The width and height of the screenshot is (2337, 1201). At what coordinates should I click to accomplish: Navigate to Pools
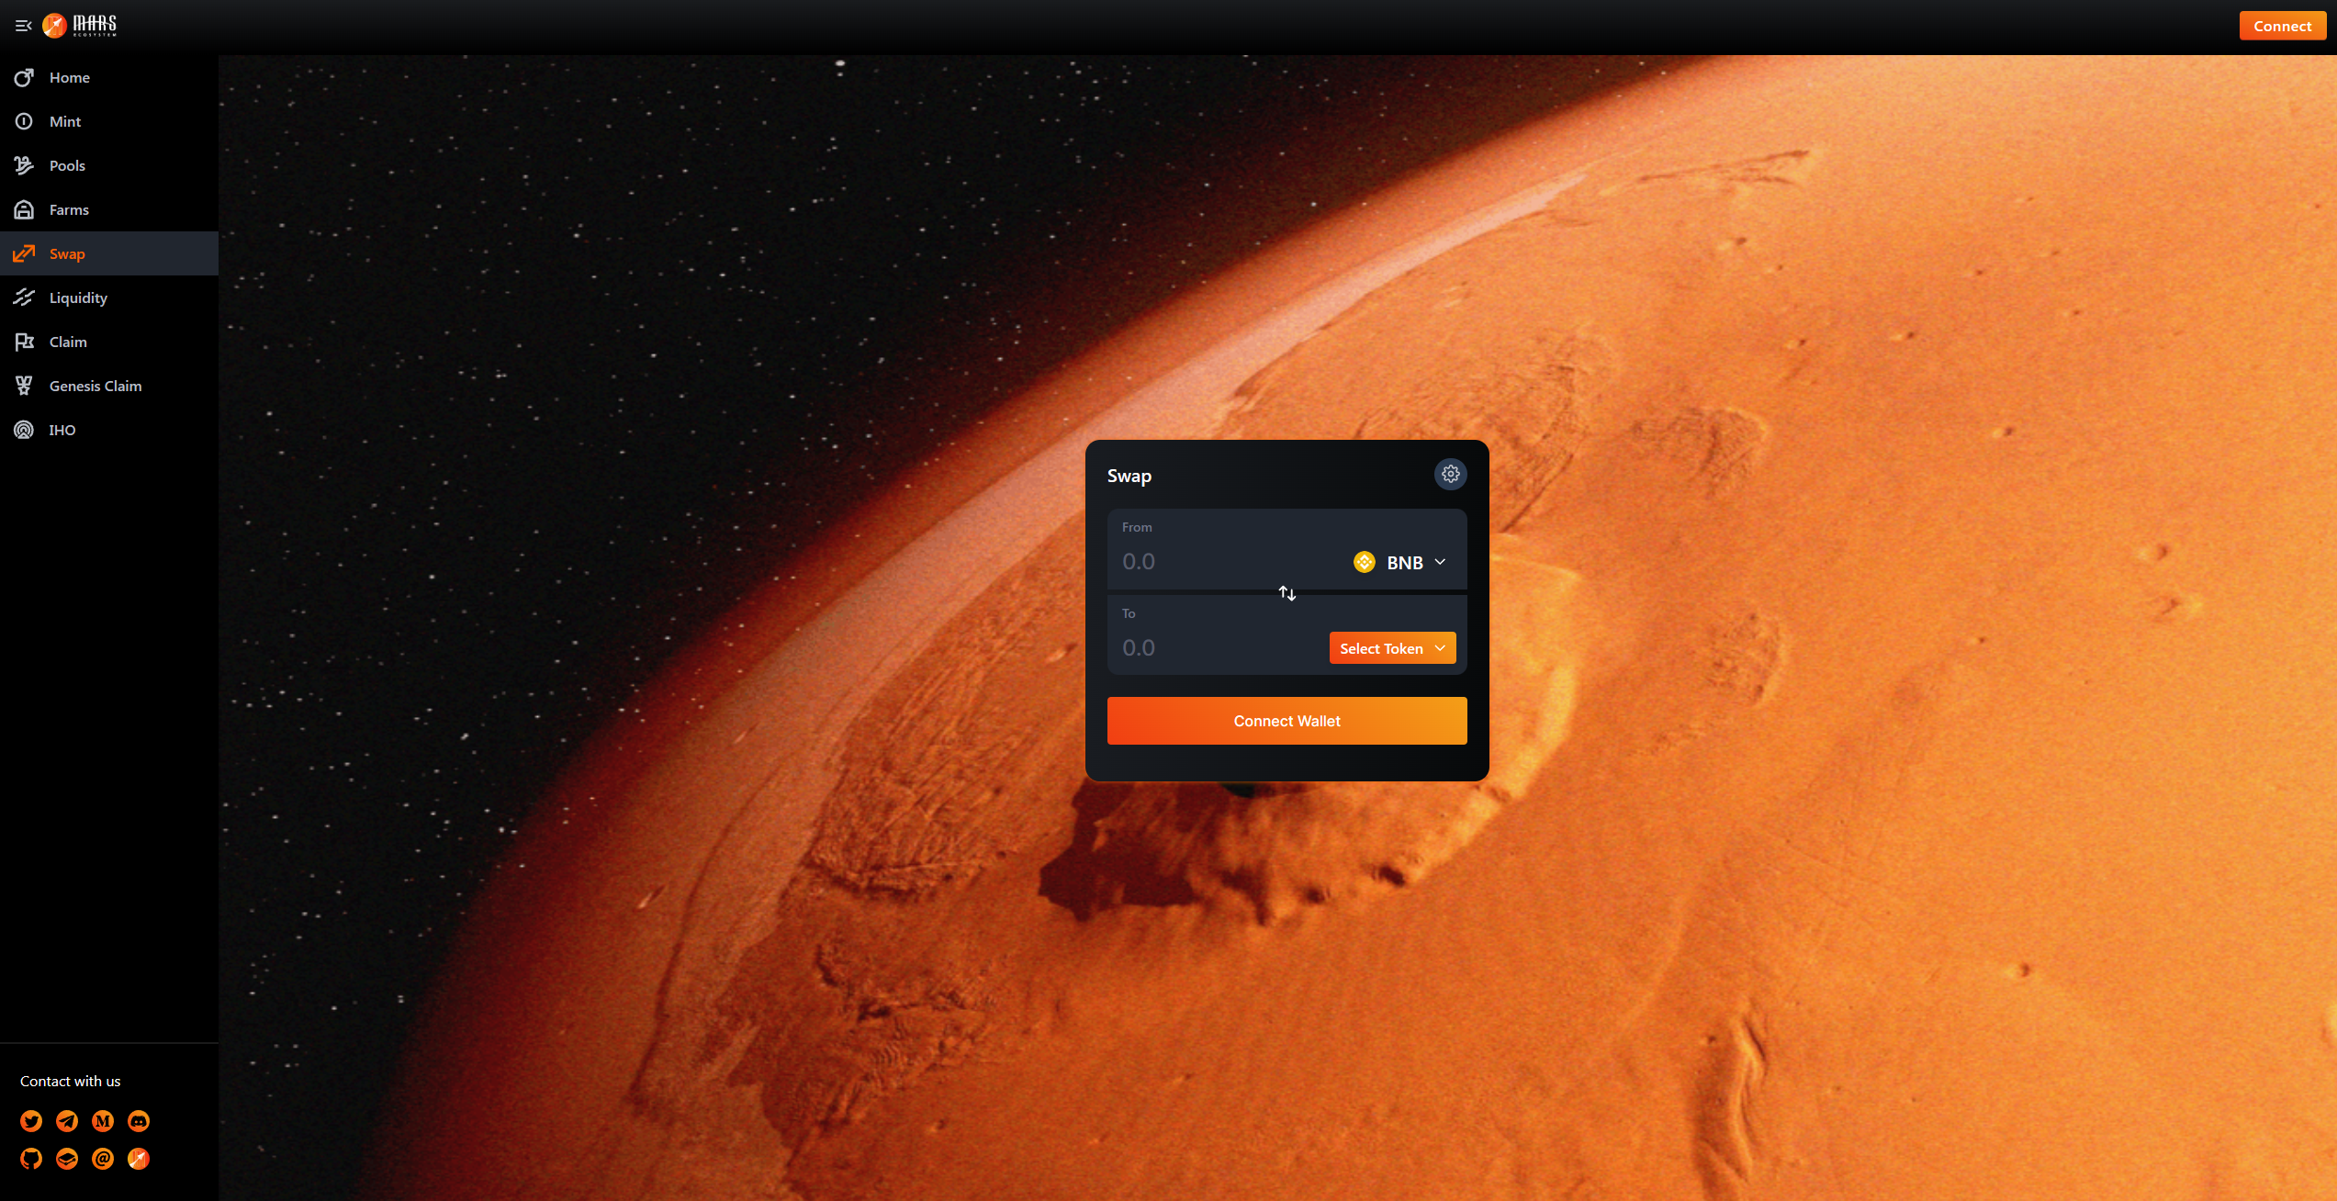click(109, 165)
